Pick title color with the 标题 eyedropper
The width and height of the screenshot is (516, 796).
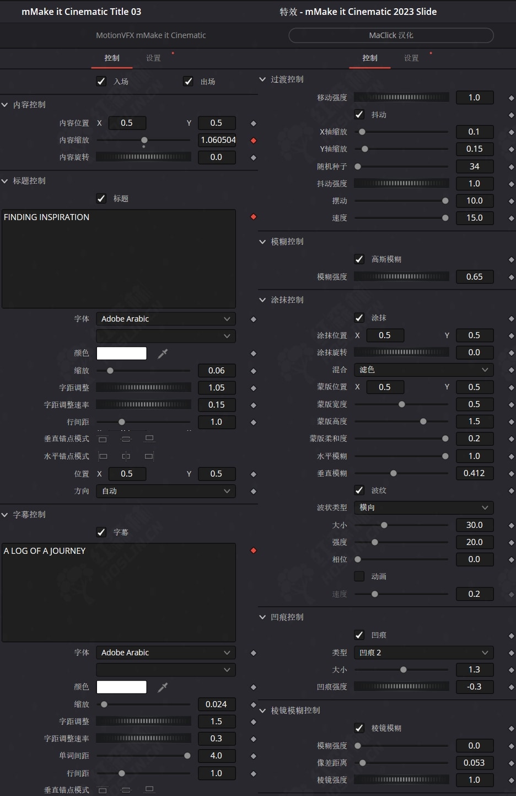[163, 354]
